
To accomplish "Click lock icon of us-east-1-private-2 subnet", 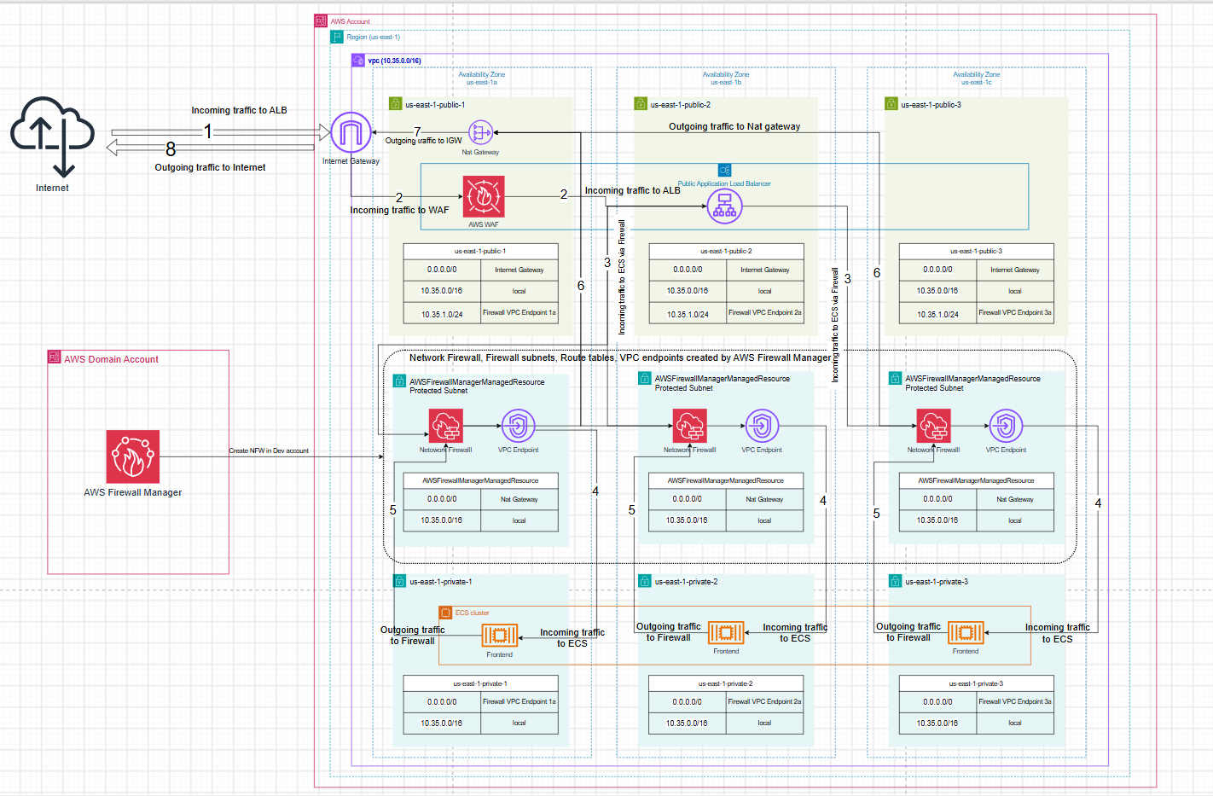I will tap(645, 581).
